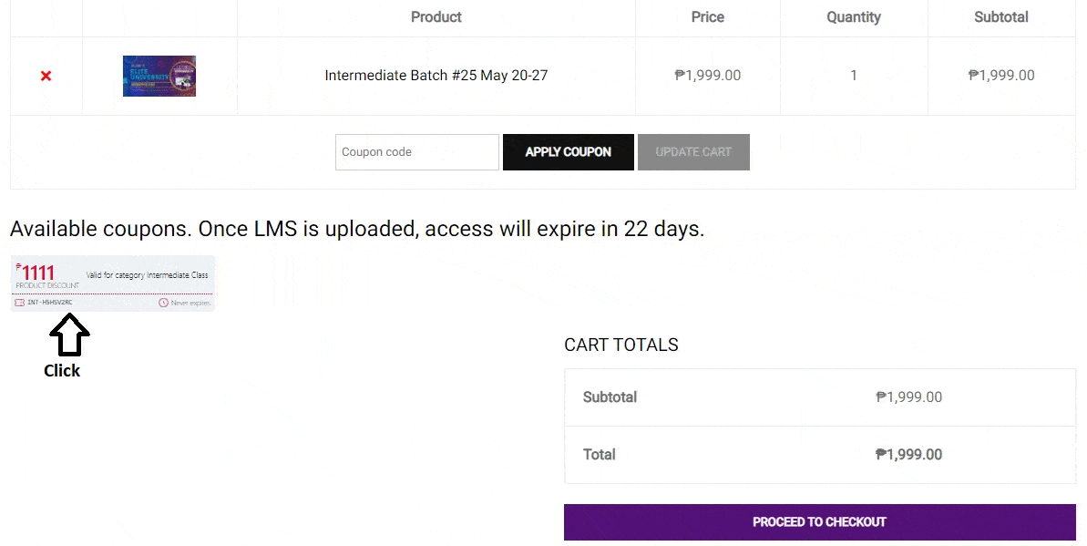1087x546 pixels.
Task: Click Proceed to Checkout button
Action: [819, 522]
